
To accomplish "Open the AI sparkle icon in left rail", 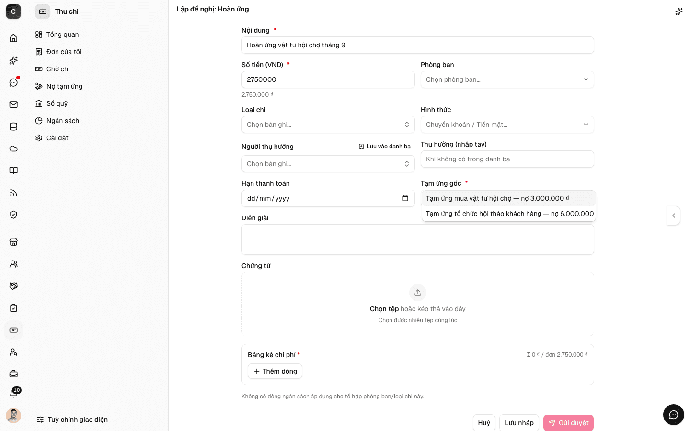I will pos(13,60).
